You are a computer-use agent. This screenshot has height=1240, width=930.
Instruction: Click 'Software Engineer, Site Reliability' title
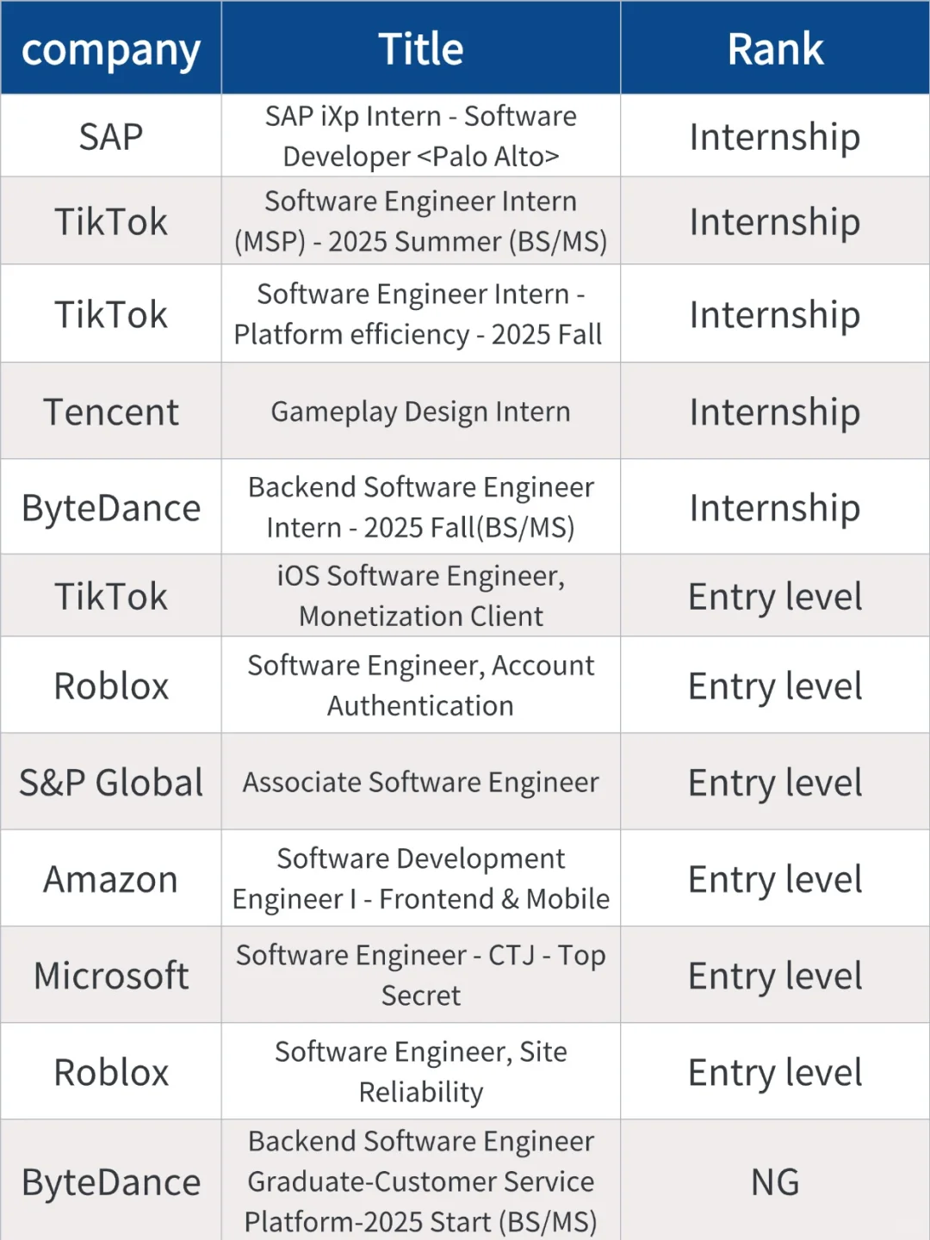(421, 1071)
